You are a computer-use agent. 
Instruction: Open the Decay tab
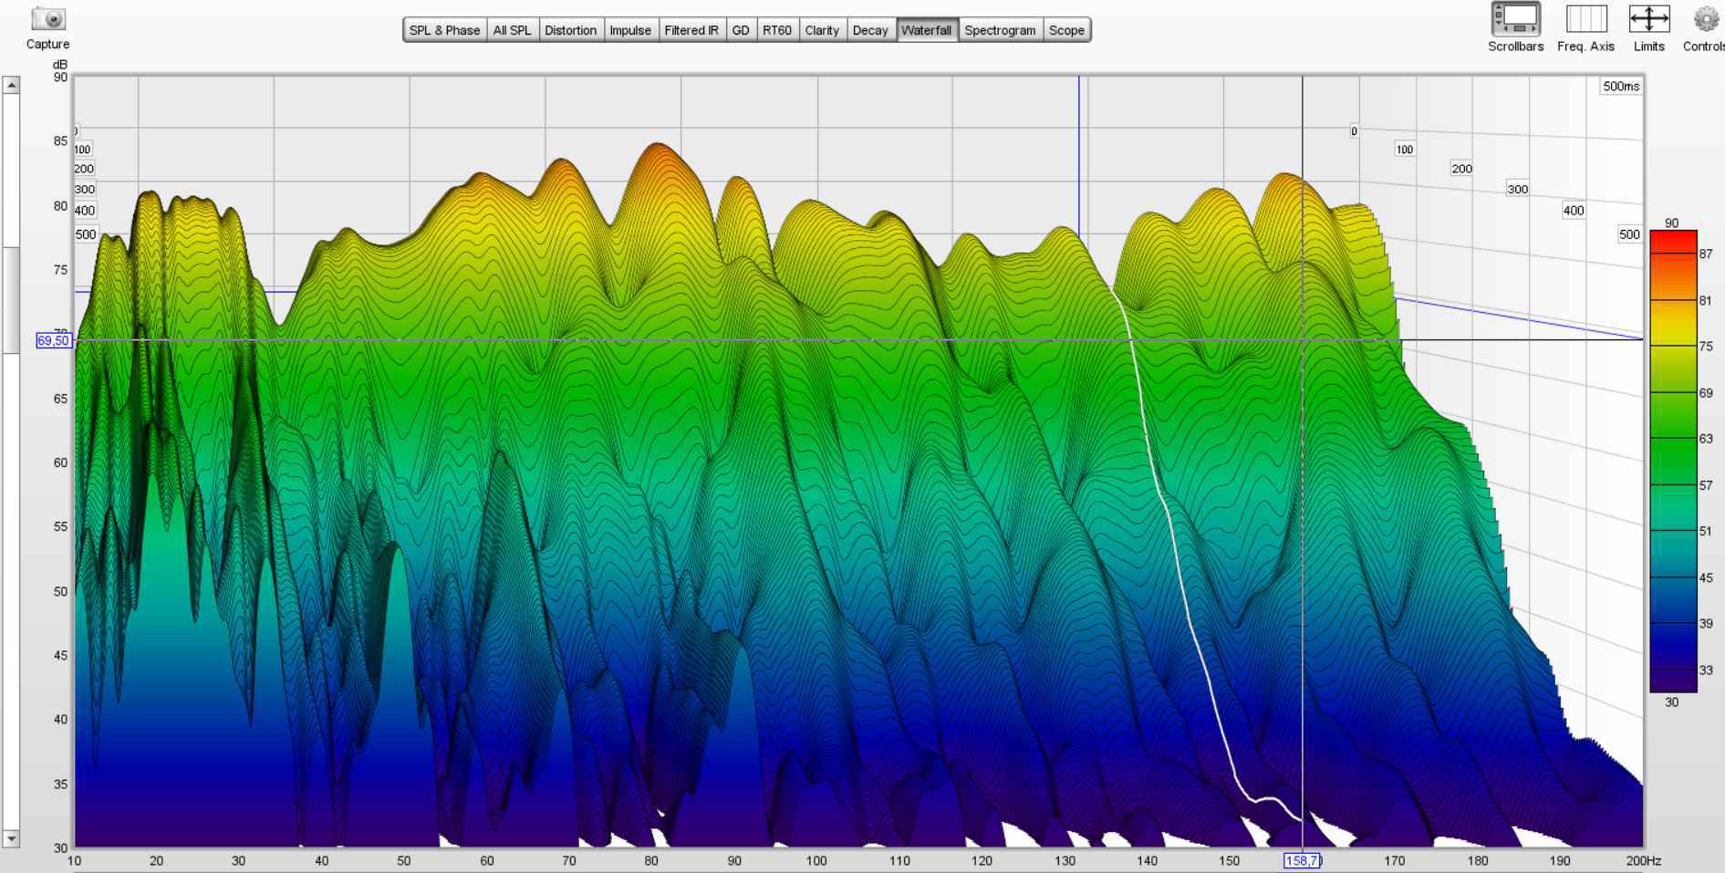pos(870,30)
